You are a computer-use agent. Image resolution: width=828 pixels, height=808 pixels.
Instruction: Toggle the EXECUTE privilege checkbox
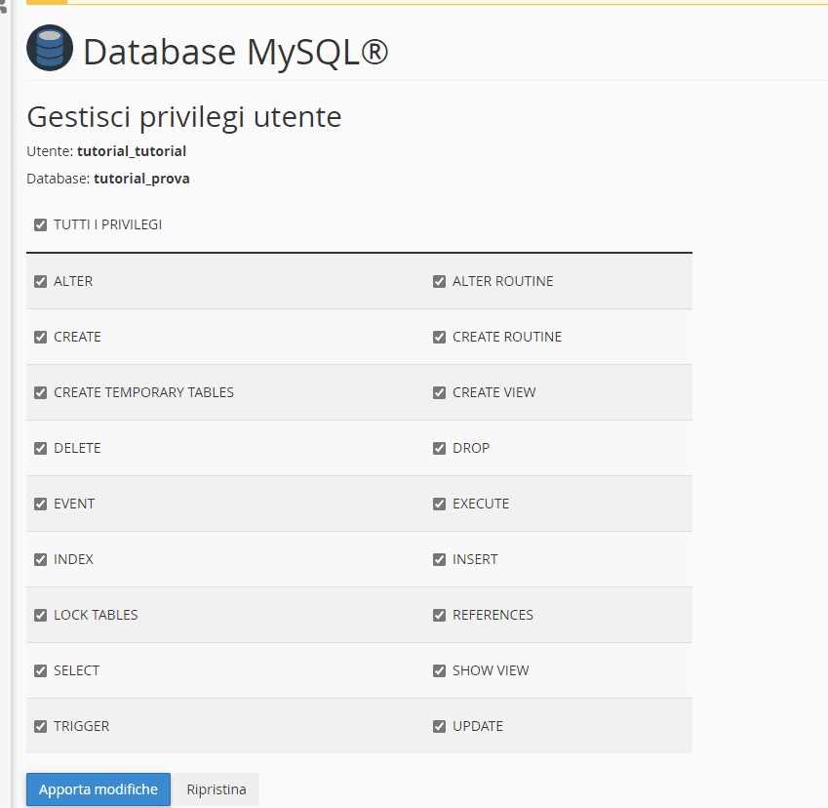point(439,505)
